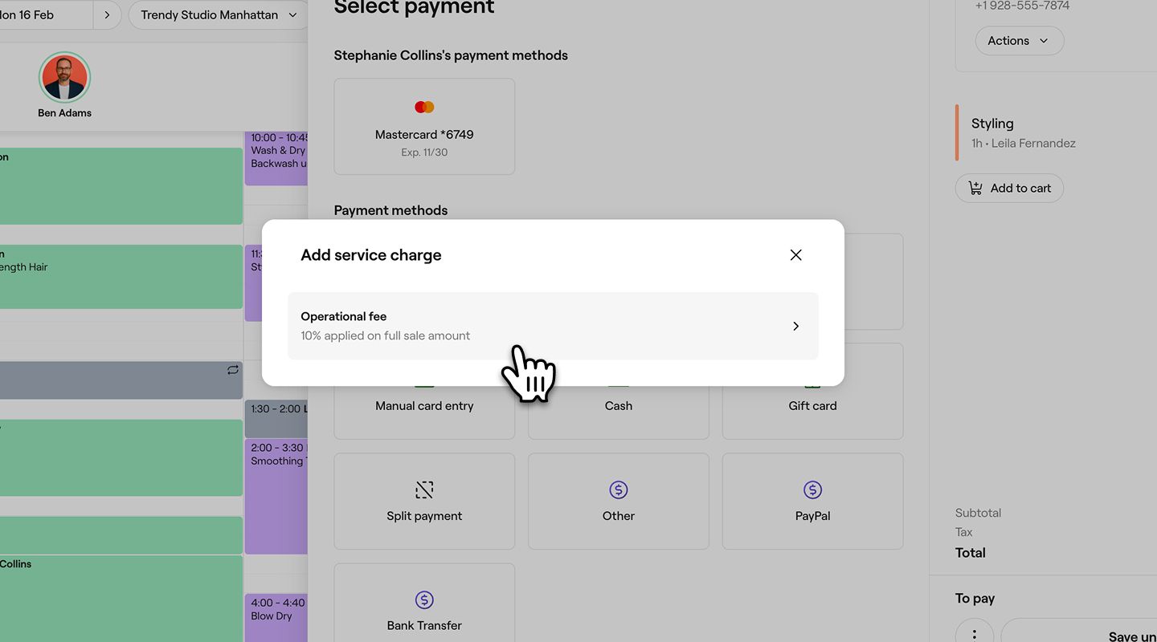Click the repeat icon on the grey appointment
The image size is (1157, 642).
coord(232,369)
